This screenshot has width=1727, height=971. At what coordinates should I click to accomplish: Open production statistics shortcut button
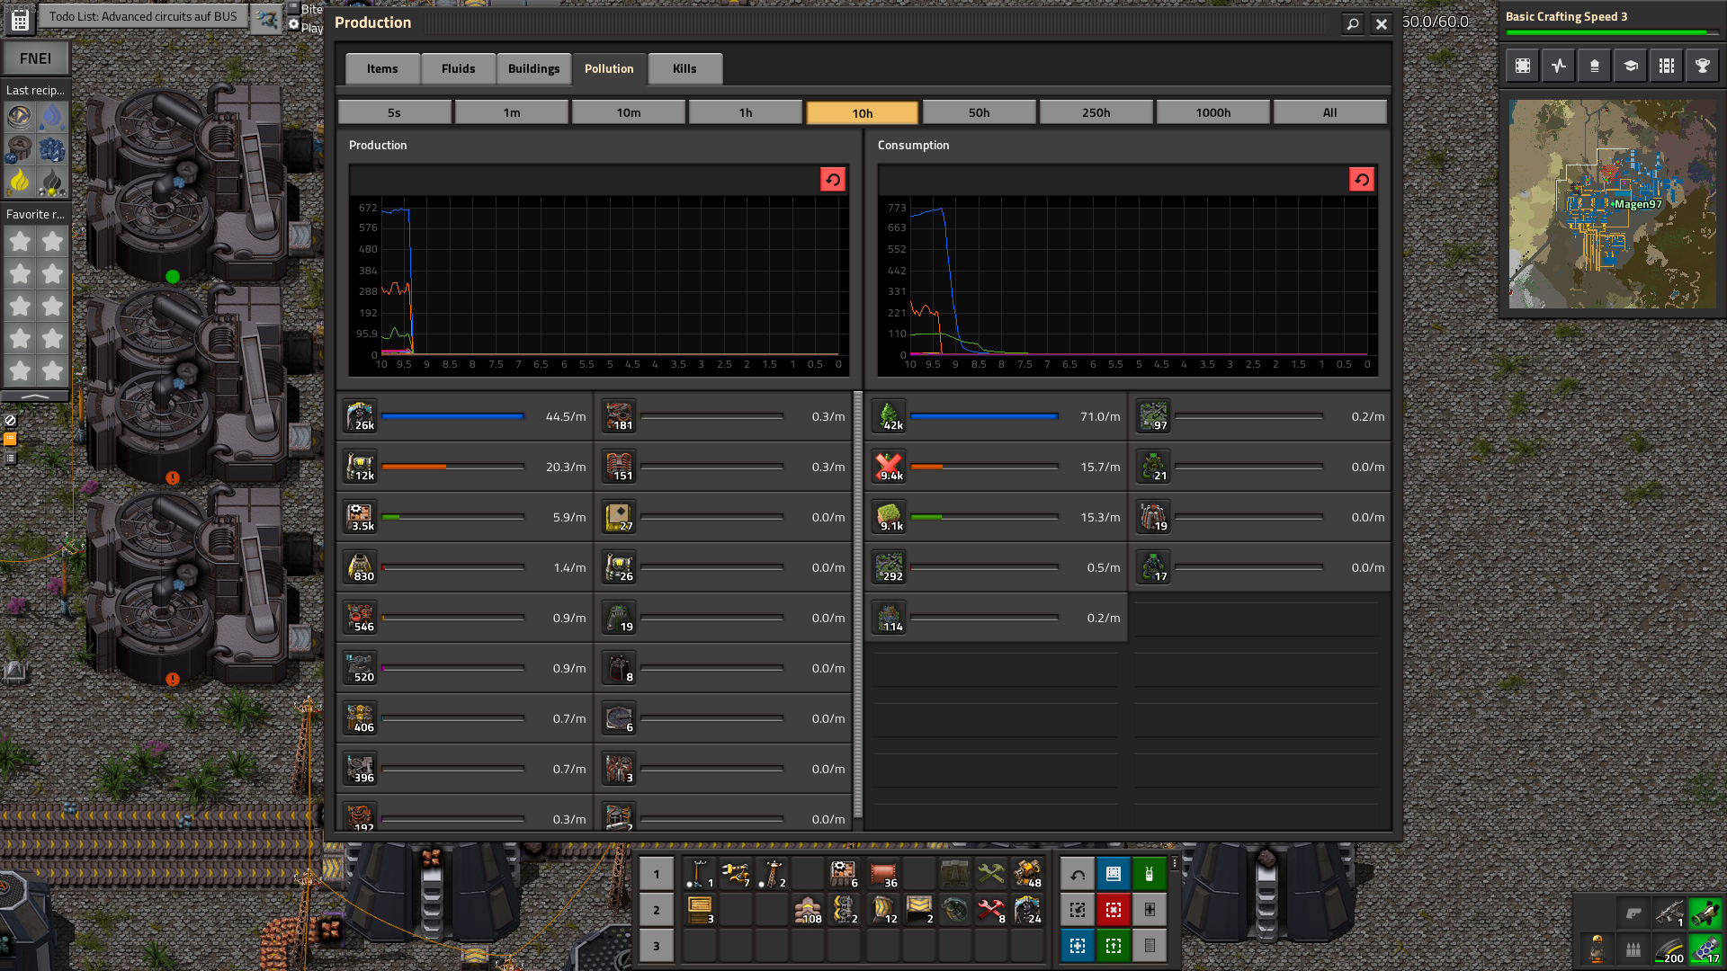pos(1559,66)
